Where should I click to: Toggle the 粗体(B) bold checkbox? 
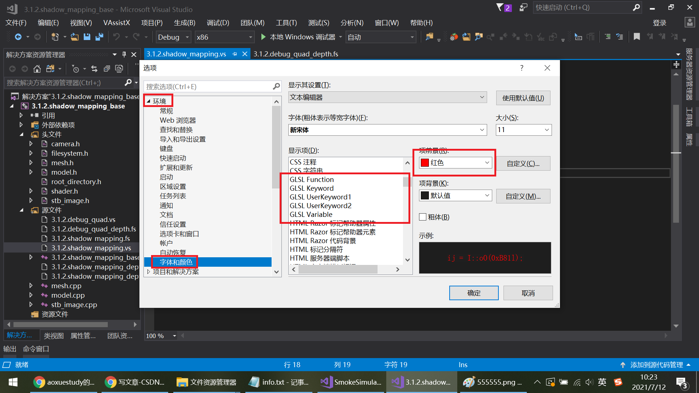(x=423, y=217)
